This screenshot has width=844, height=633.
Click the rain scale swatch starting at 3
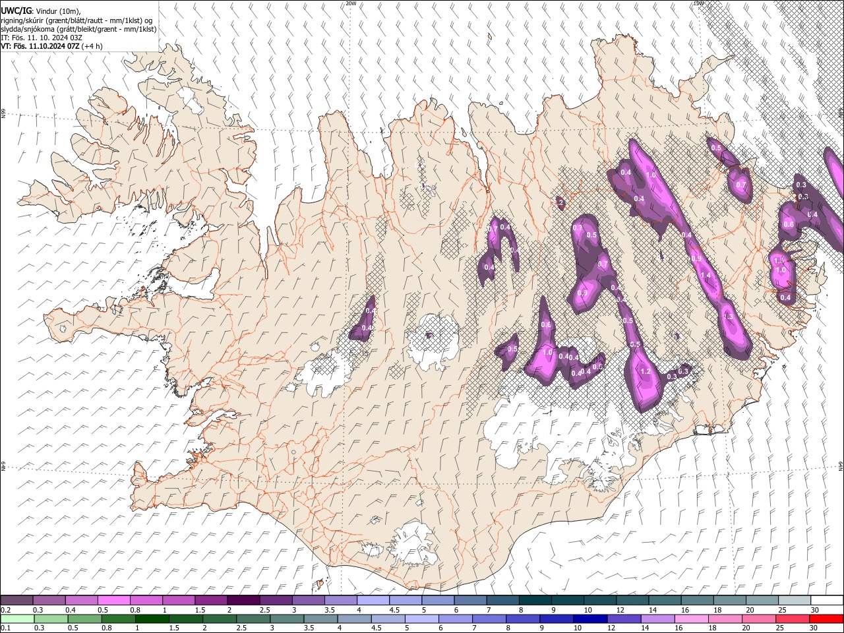287,618
